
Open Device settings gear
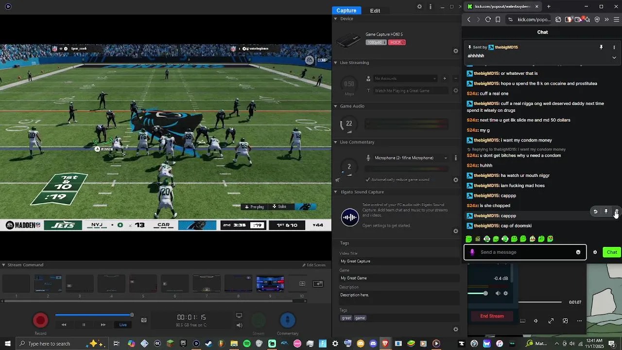tap(456, 51)
